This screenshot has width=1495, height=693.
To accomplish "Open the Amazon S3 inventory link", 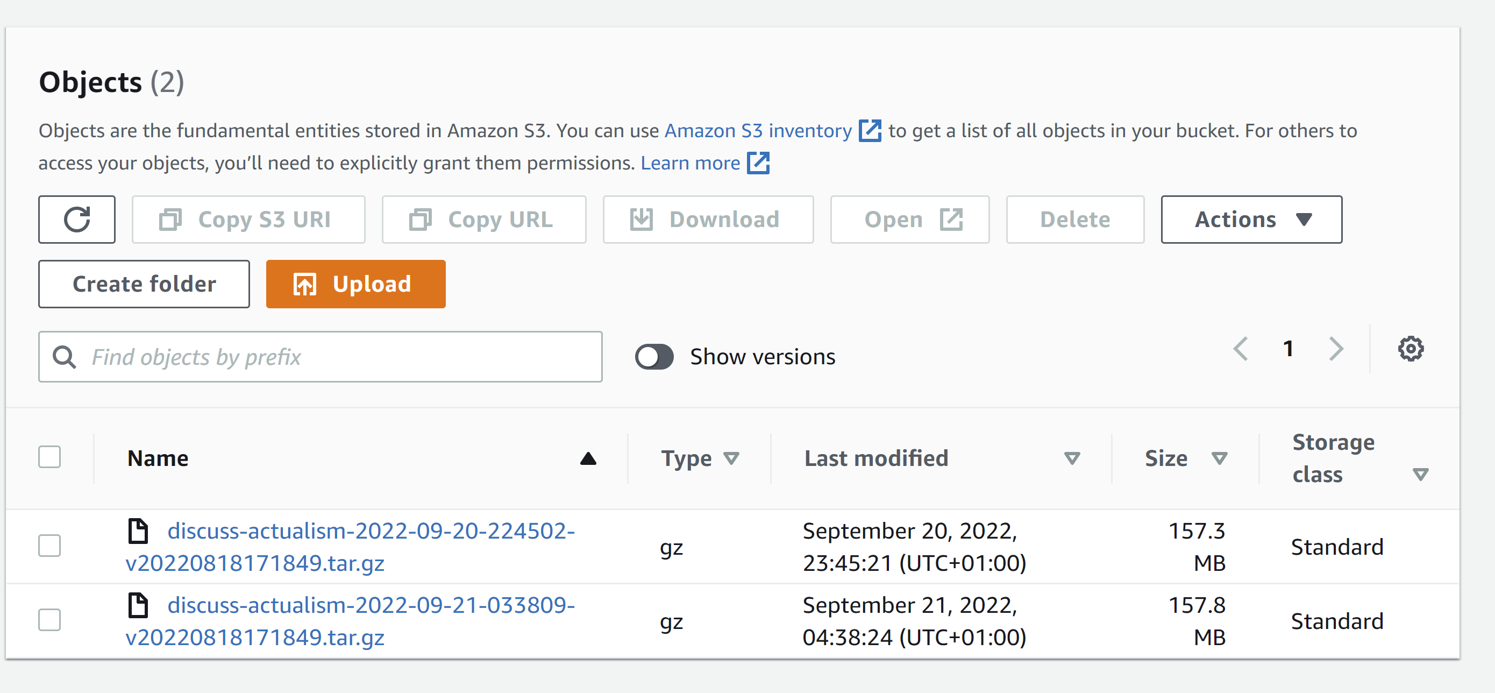I will click(758, 131).
